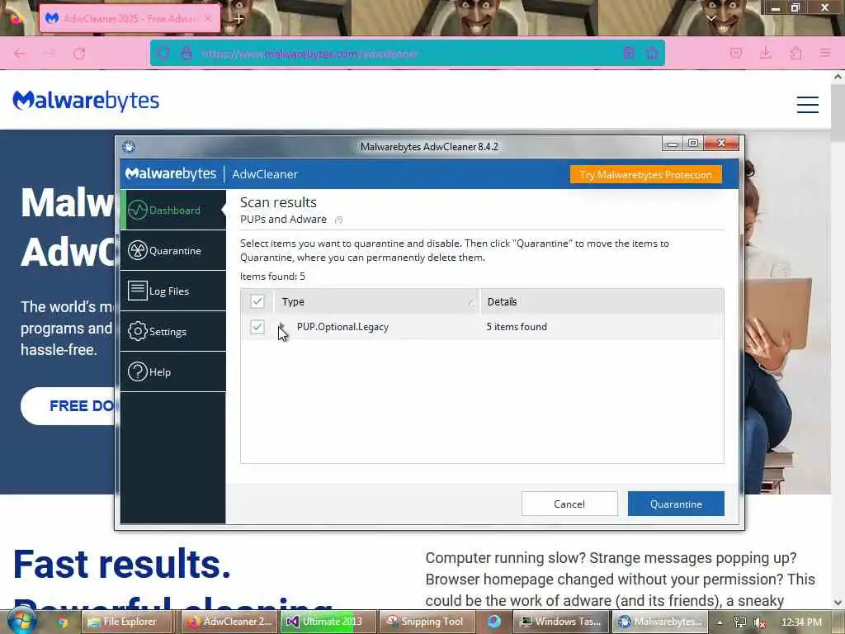Minimize the AdwCleaner window

672,144
